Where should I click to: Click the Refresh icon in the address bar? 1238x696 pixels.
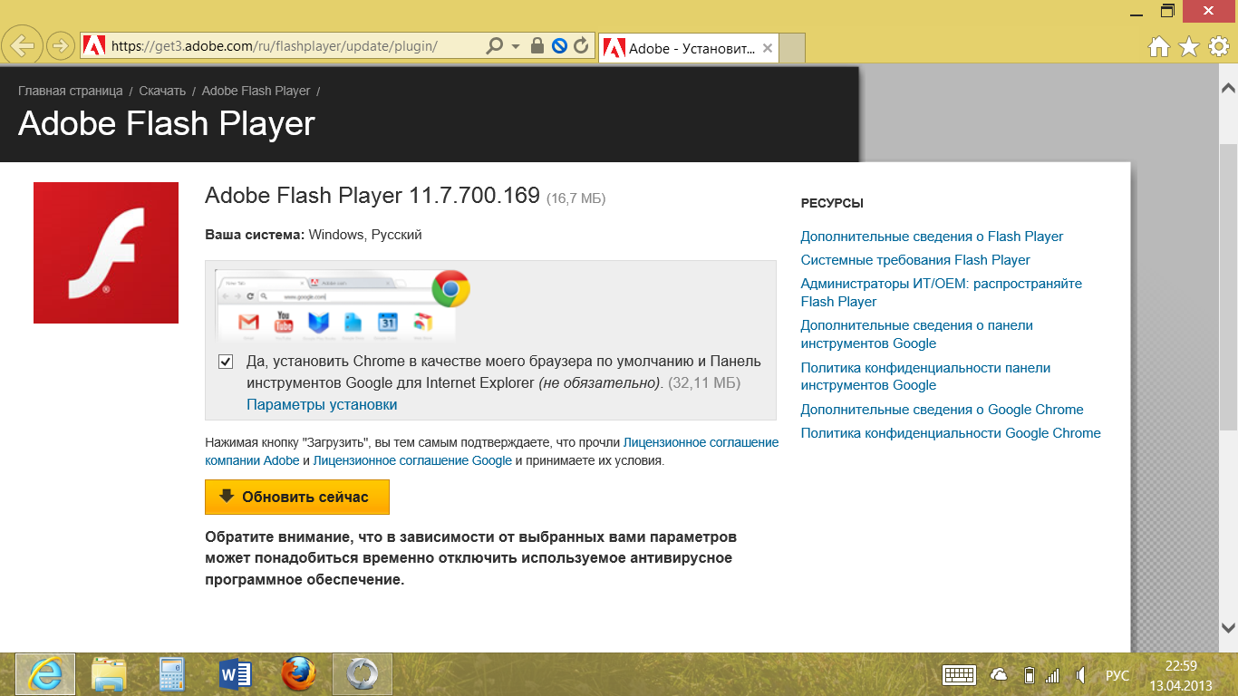click(581, 45)
